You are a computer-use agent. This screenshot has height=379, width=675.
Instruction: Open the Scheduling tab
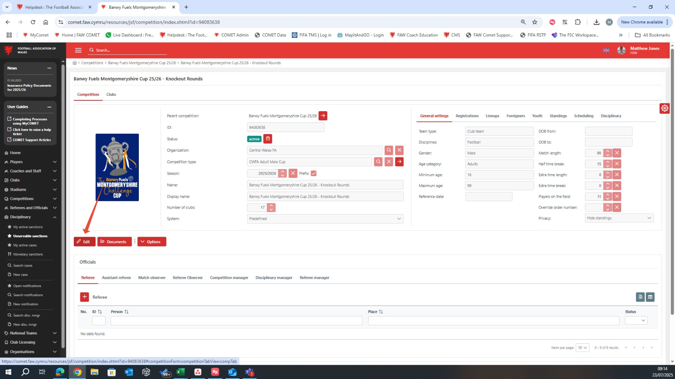584,116
